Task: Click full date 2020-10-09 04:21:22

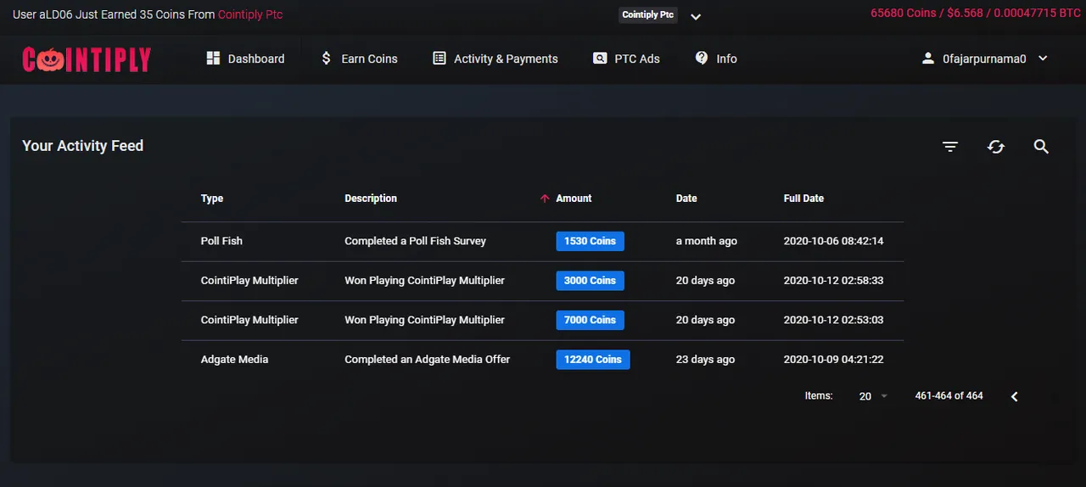Action: pyautogui.click(x=833, y=360)
